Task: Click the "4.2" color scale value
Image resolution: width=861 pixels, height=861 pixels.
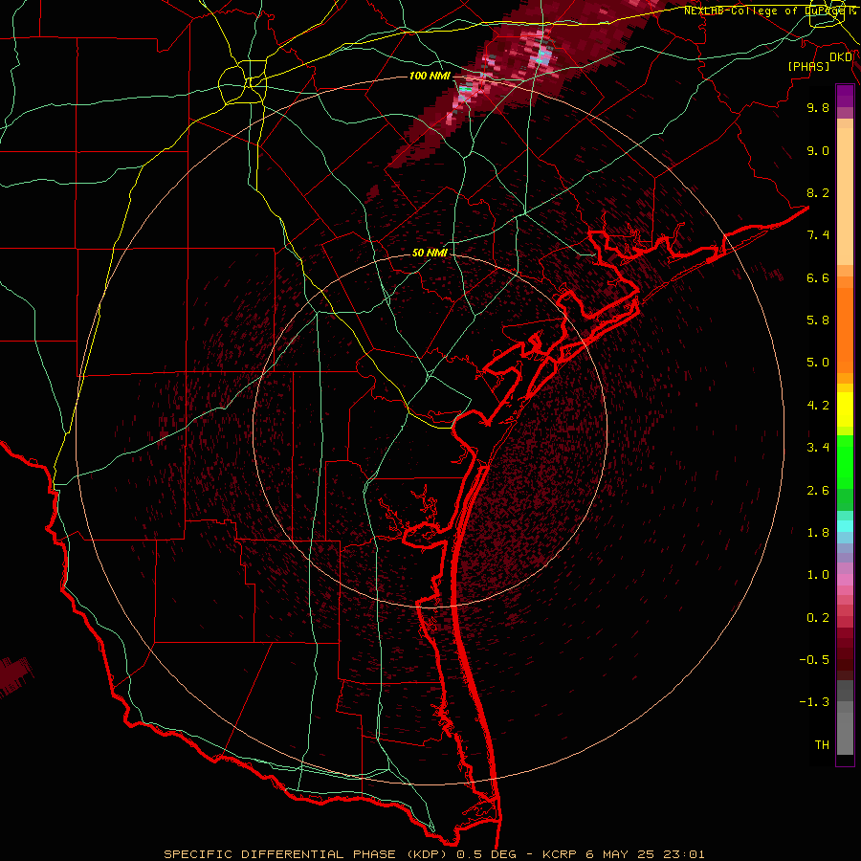Action: click(818, 406)
